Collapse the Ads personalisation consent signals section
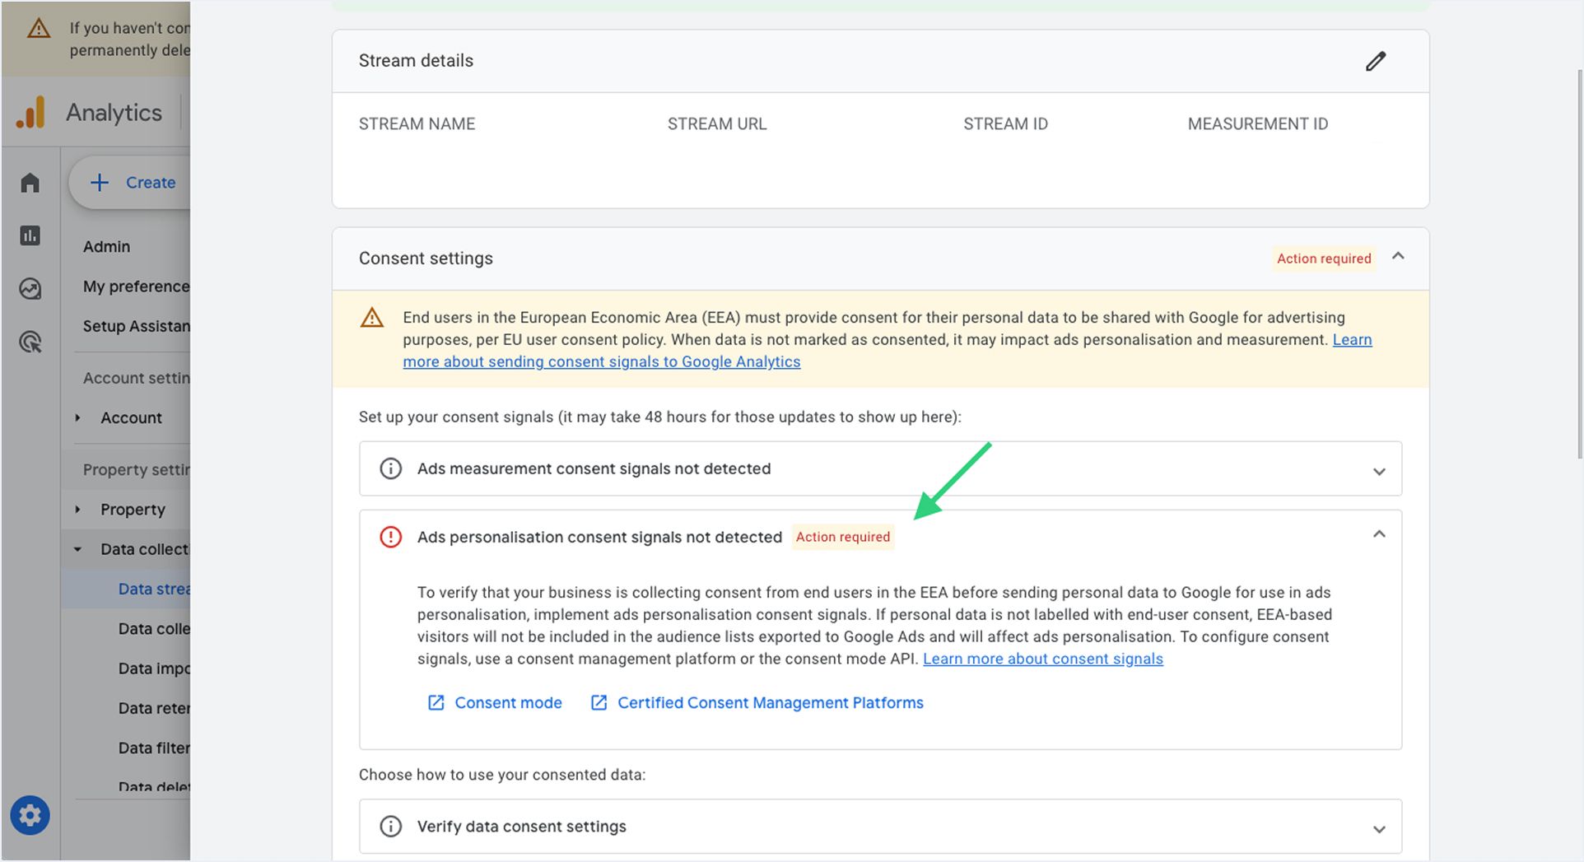 [x=1380, y=534]
